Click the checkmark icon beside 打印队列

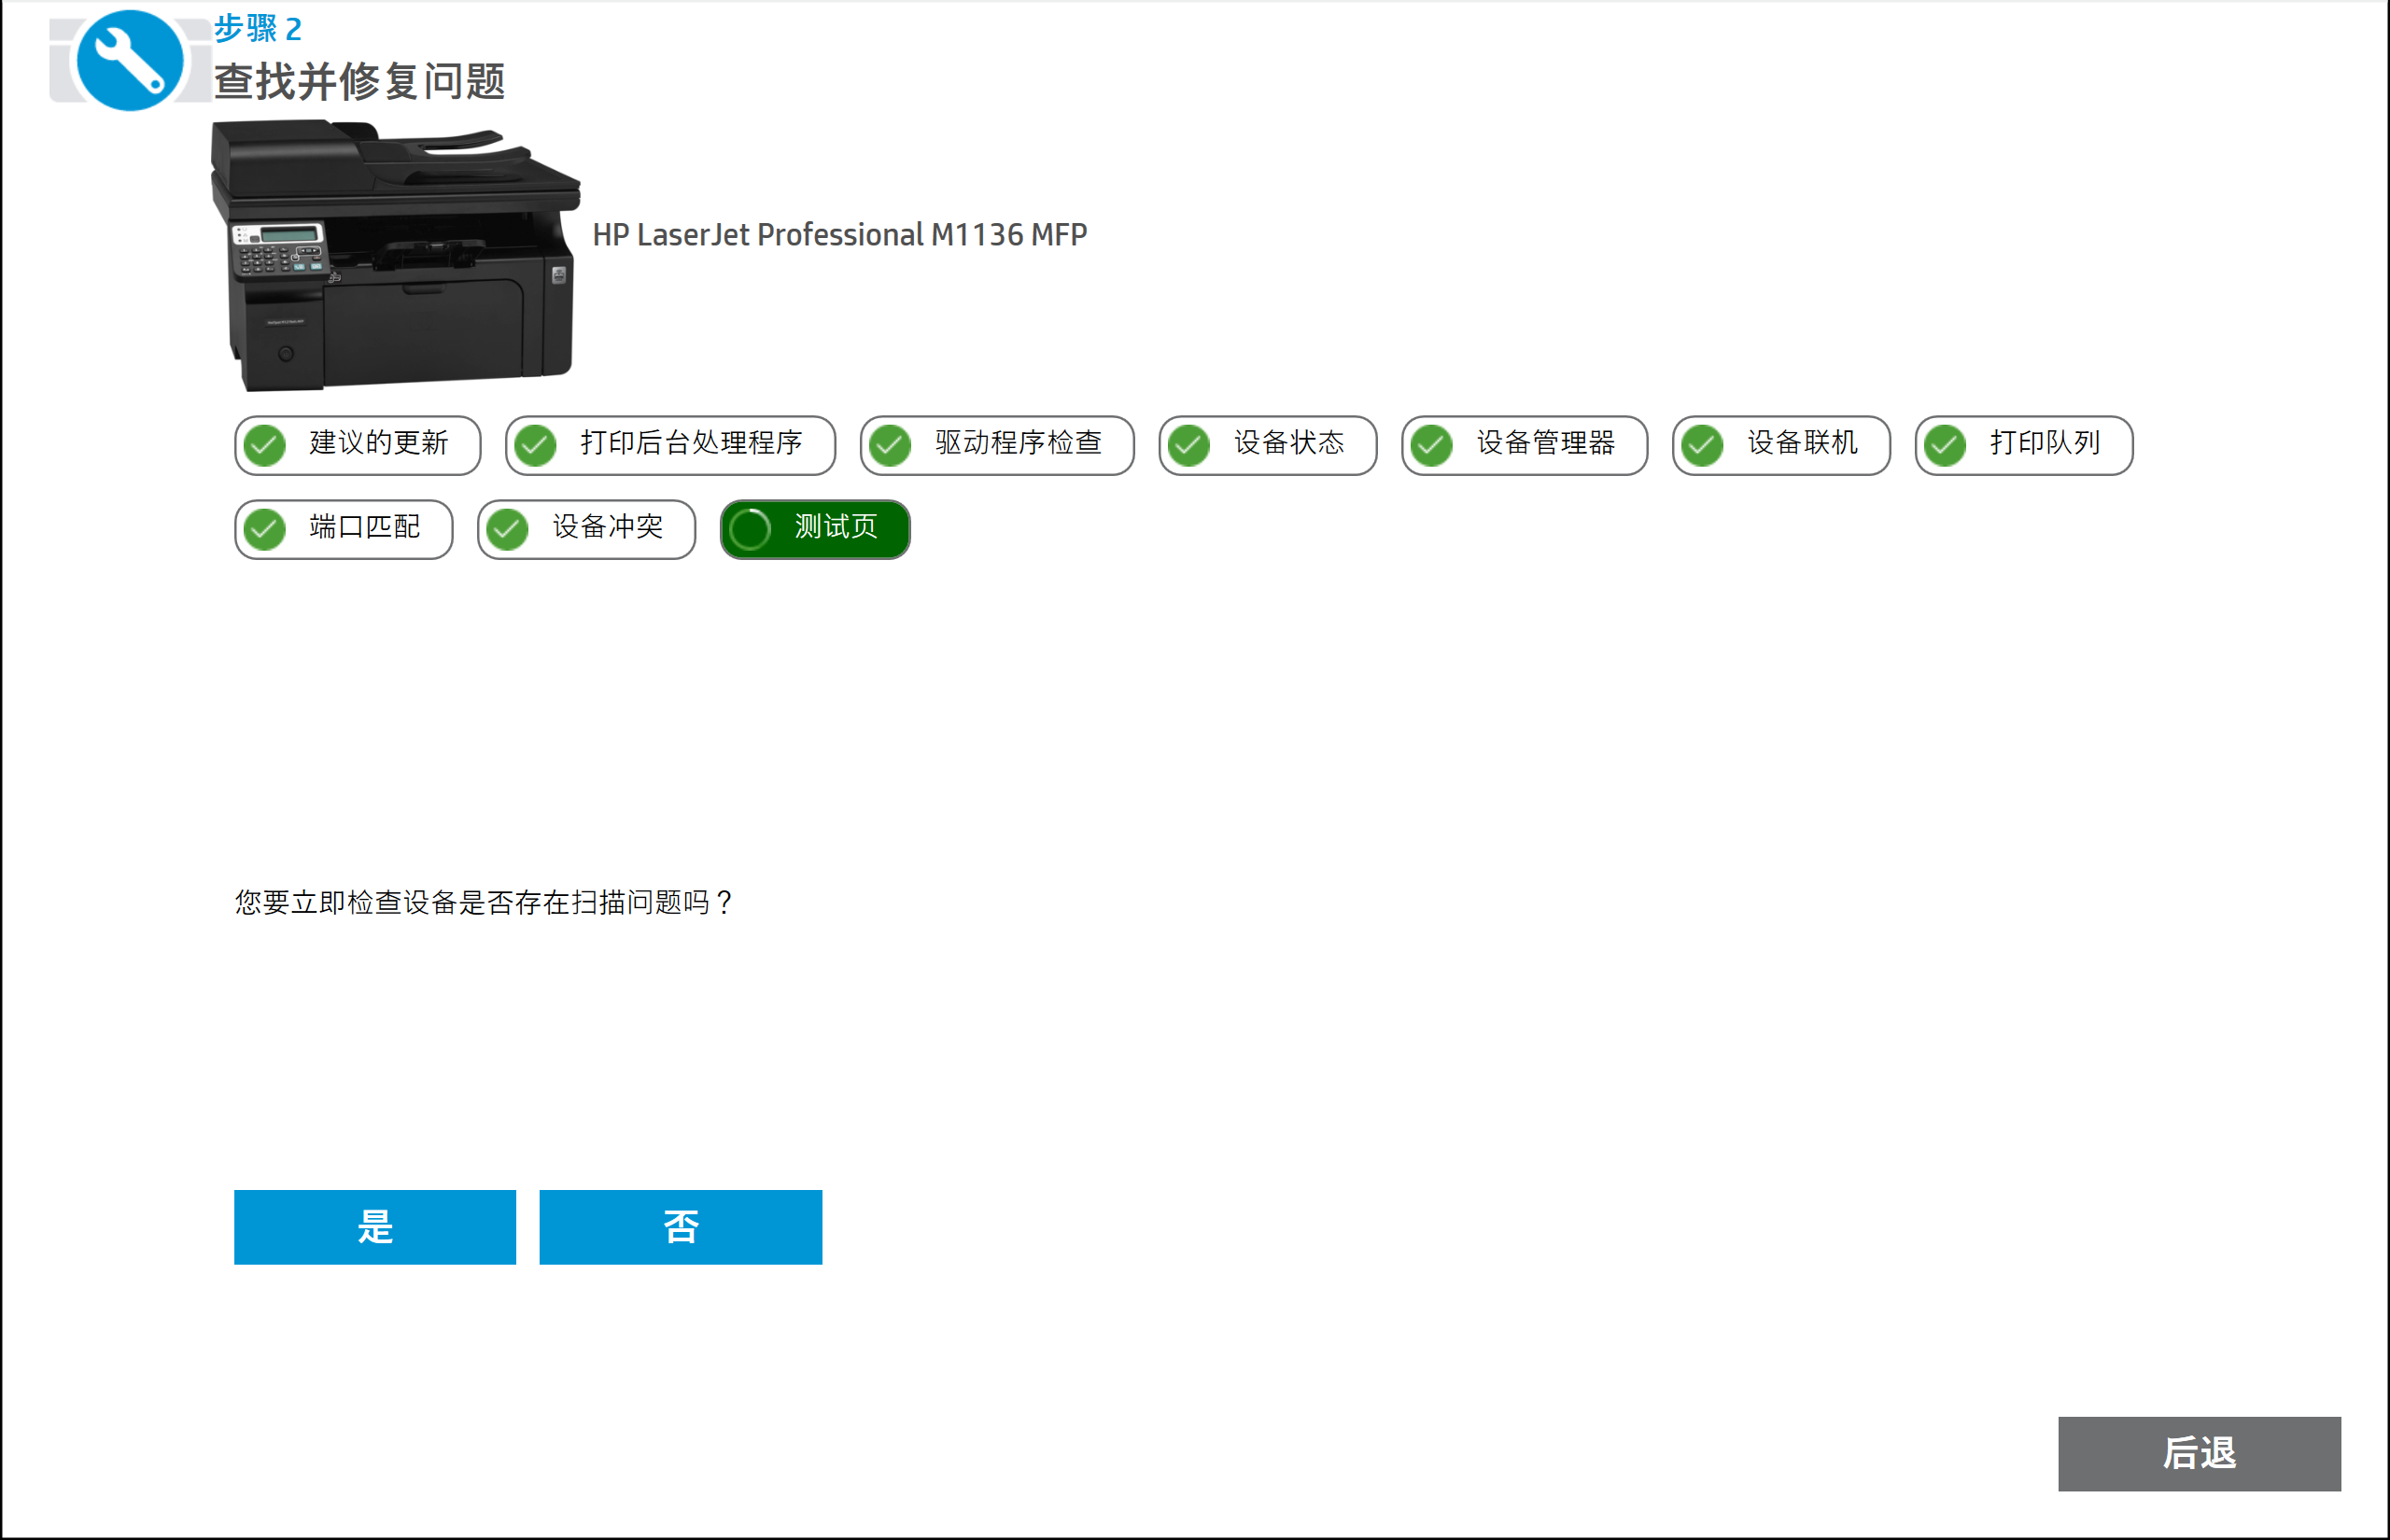(x=1945, y=445)
